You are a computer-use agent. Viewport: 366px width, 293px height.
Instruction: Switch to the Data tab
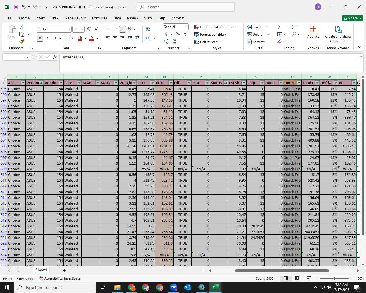(117, 18)
